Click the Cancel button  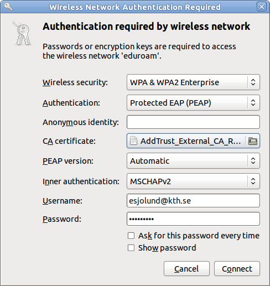point(186,269)
